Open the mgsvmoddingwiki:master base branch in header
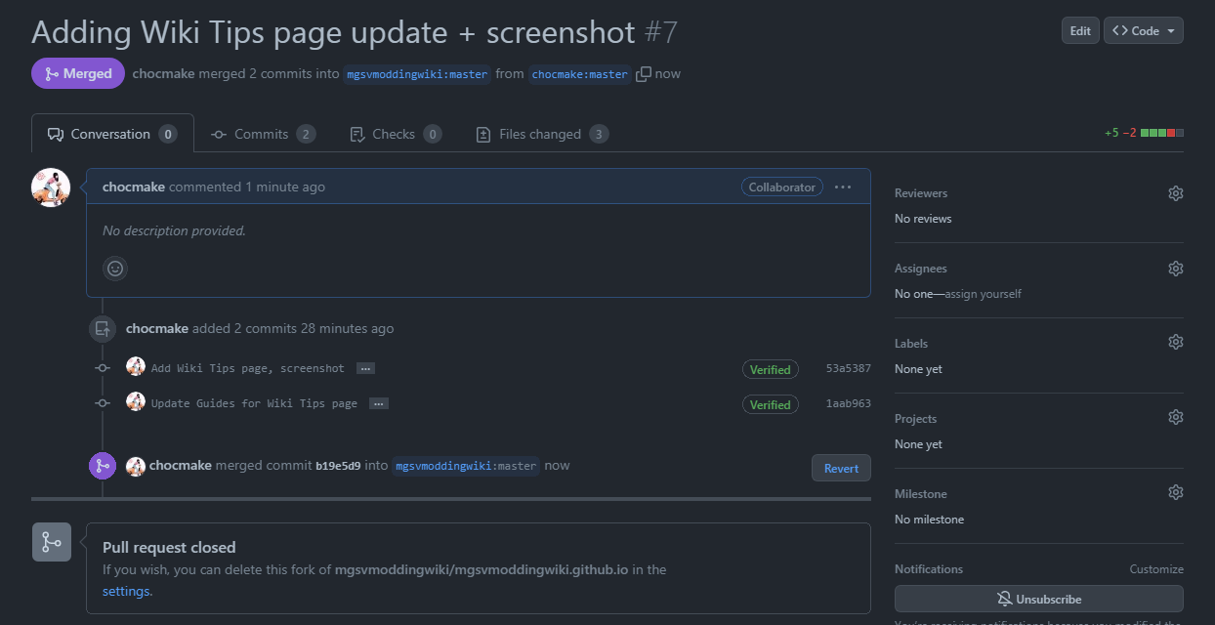Viewport: 1215px width, 625px height. tap(417, 74)
